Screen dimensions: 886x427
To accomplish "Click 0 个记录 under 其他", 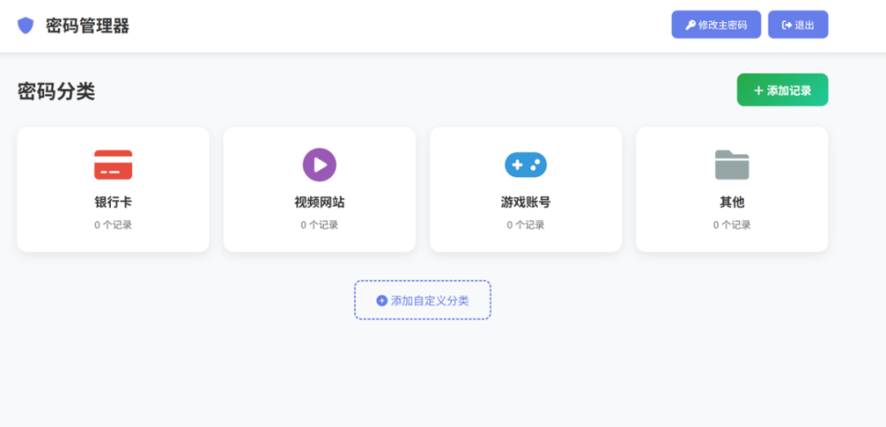I will pos(732,225).
